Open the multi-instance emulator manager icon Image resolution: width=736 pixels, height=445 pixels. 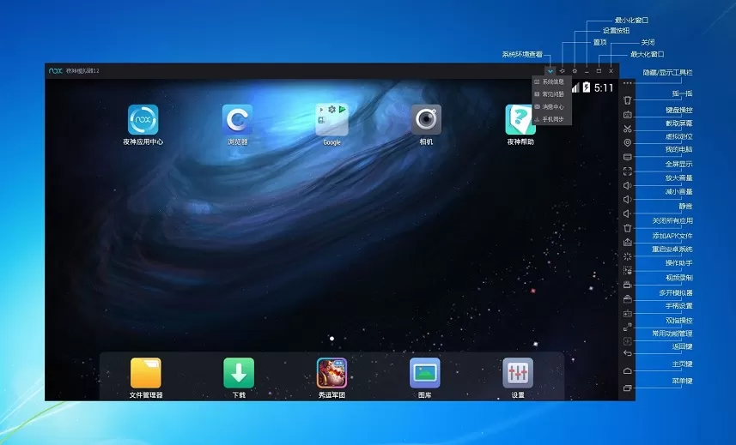628,299
